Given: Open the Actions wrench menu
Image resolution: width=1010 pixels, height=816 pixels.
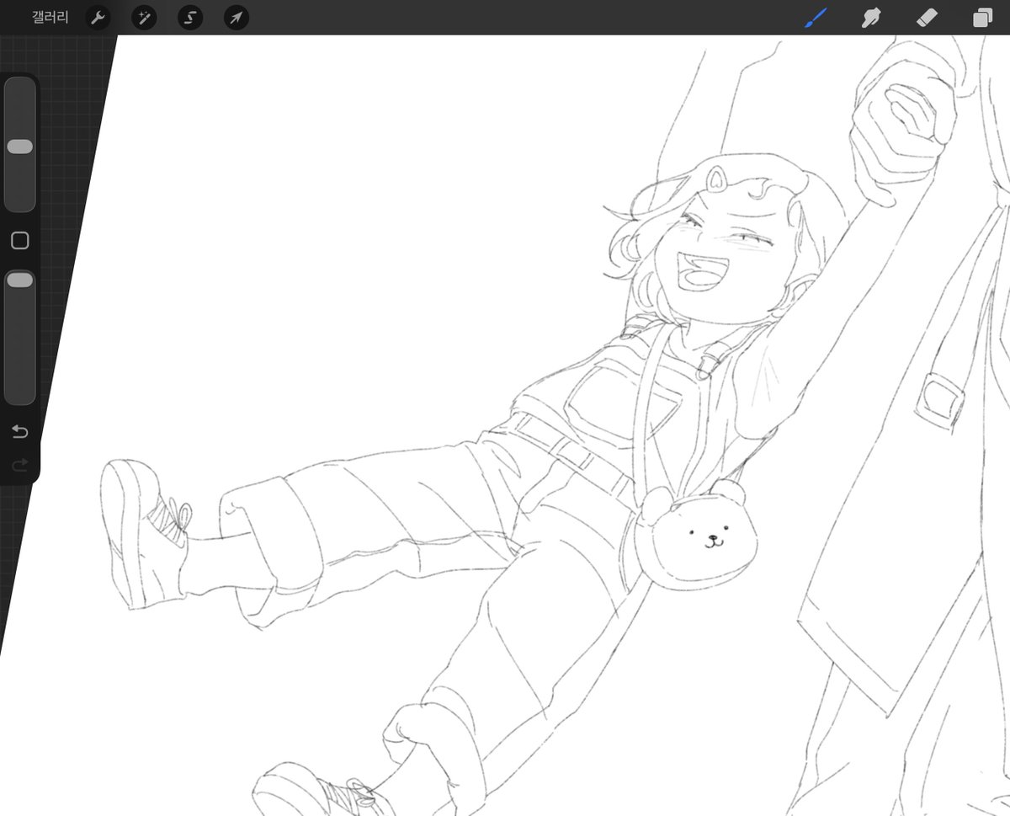Looking at the screenshot, I should 98,18.
